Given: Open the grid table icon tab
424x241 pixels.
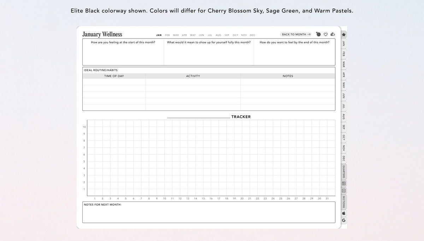Looking at the screenshot, I should click(x=344, y=183).
